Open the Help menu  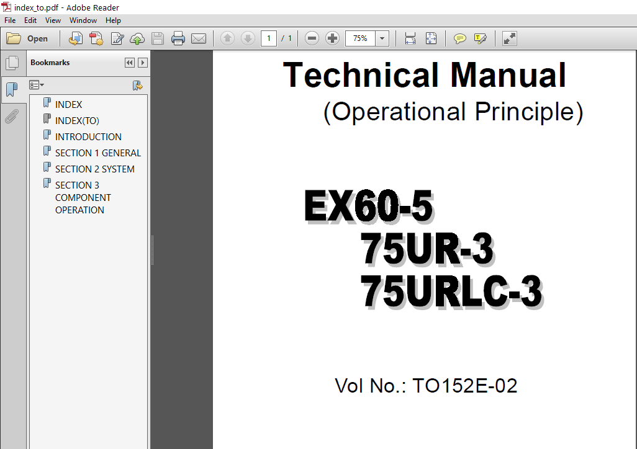tap(113, 20)
